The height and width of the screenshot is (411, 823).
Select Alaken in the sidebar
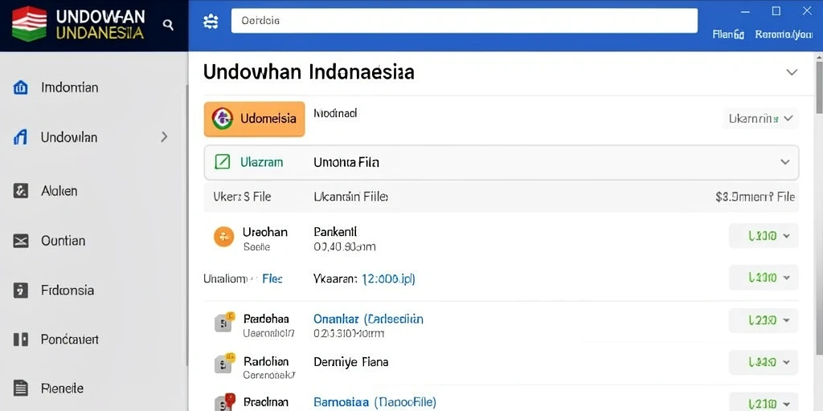[59, 191]
